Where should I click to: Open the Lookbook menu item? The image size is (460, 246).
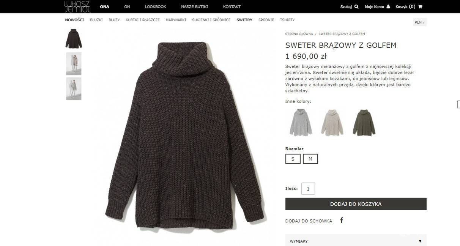click(x=156, y=6)
